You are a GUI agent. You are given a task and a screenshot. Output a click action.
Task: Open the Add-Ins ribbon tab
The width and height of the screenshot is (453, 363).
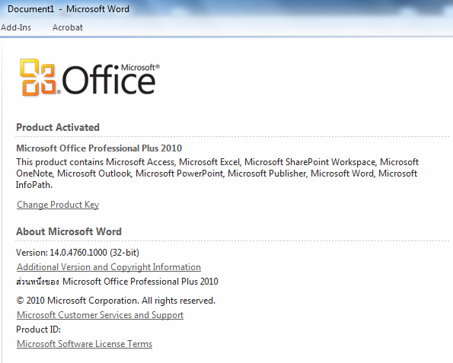[x=15, y=27]
